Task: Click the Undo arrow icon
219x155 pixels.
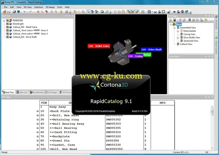Action: coord(24,12)
